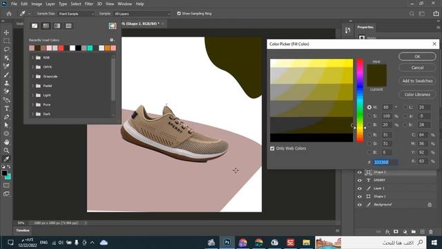Screen dimensions: 442x249
Task: Set fill type to Pattern
Action: [x=68, y=26]
